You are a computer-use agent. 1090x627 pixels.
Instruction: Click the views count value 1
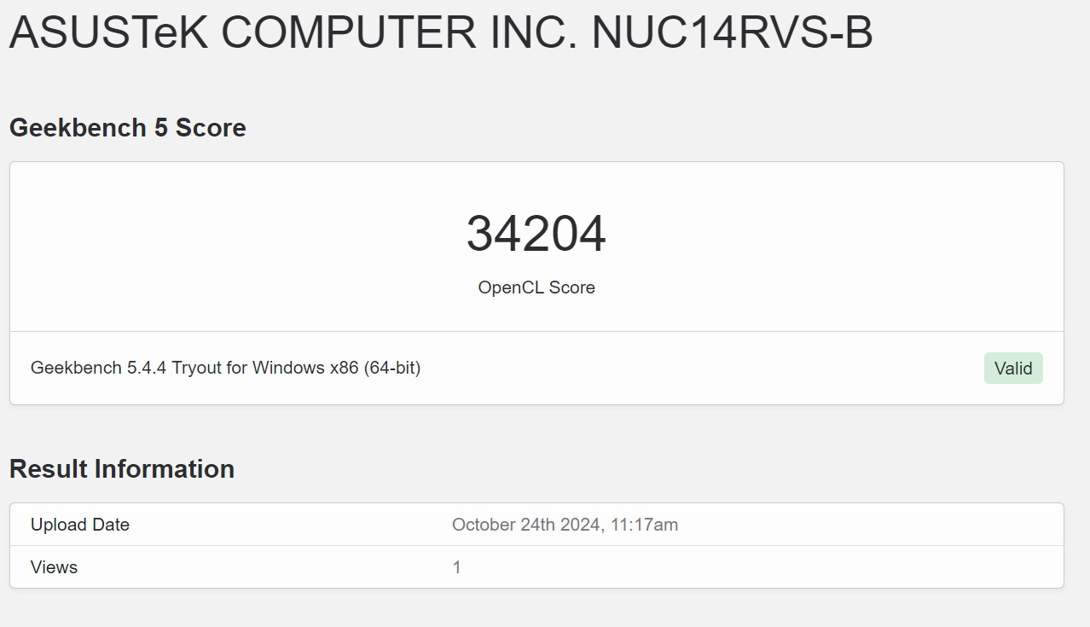tap(456, 567)
